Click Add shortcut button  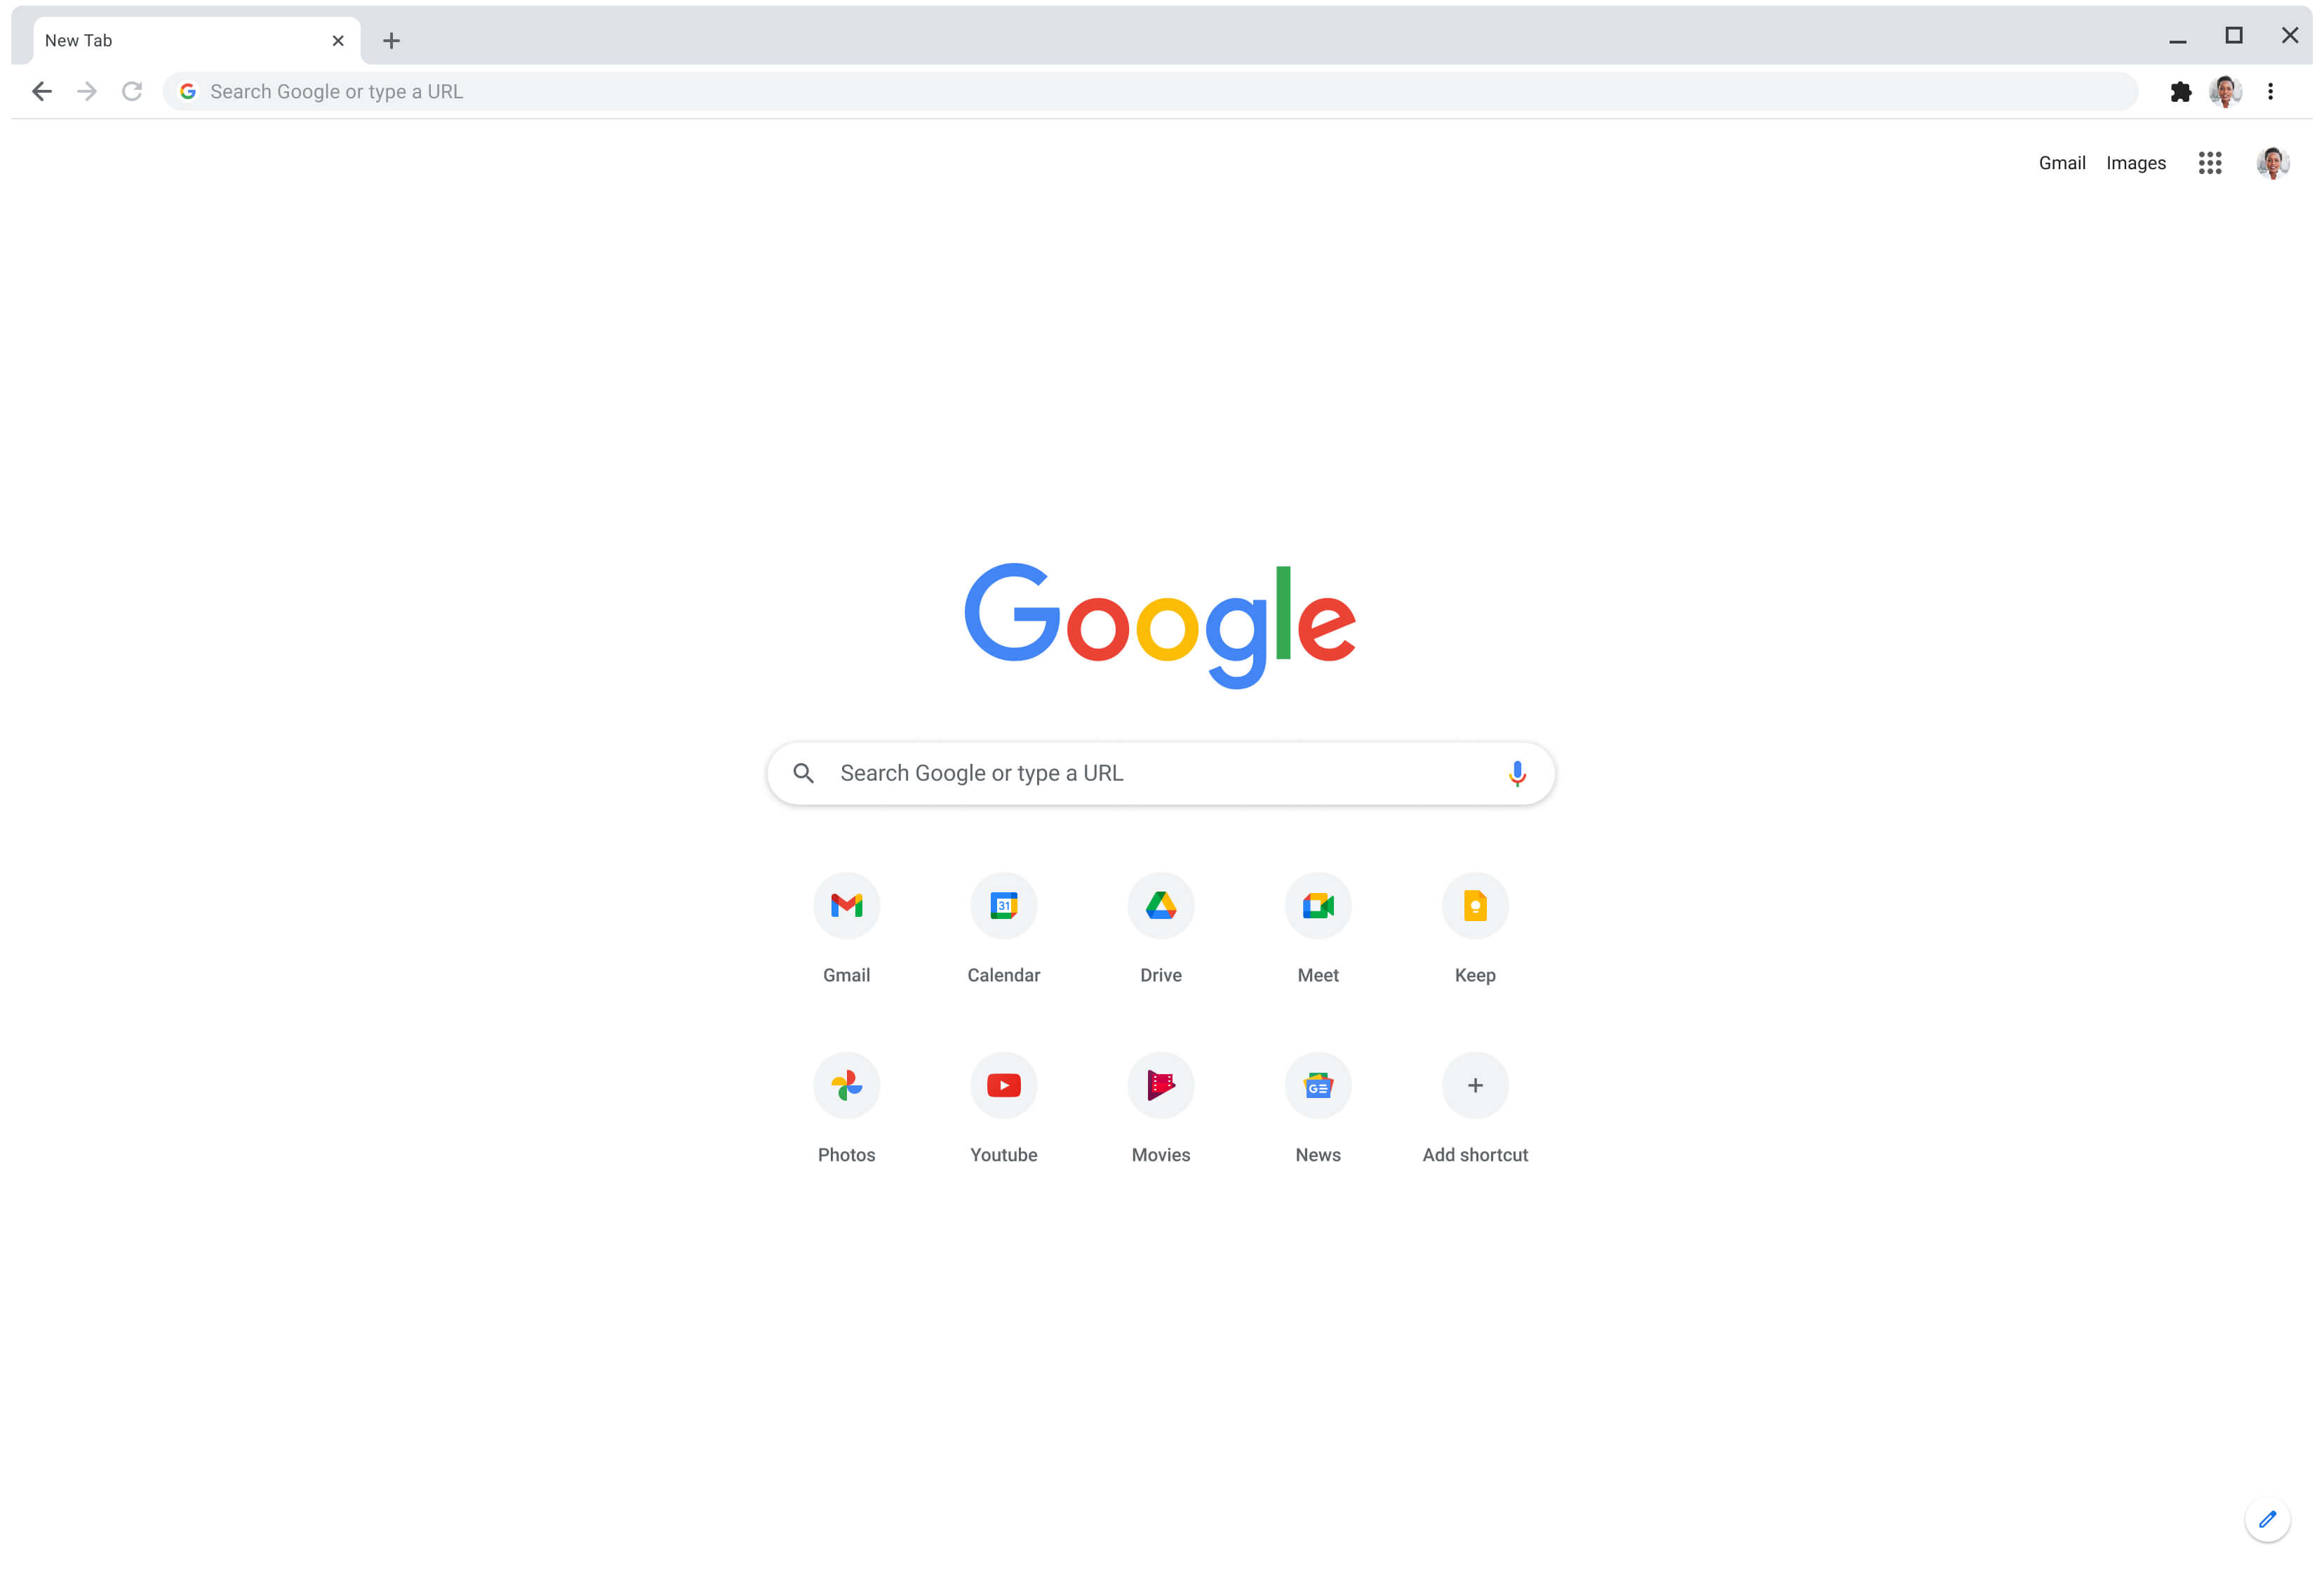(1474, 1083)
